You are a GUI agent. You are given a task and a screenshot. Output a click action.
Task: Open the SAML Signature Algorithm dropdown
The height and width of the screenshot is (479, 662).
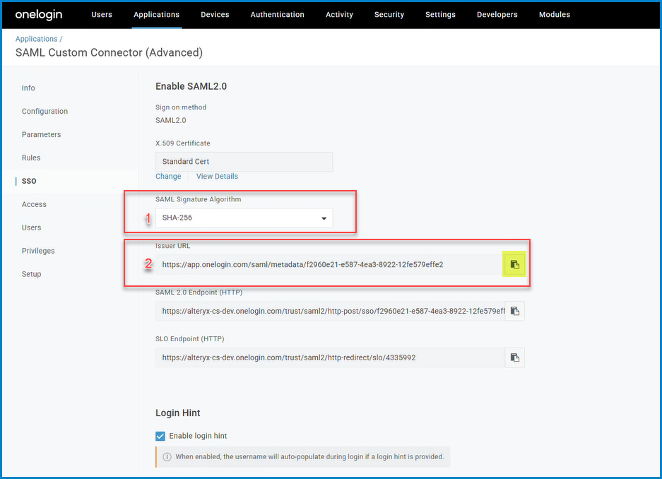point(244,218)
